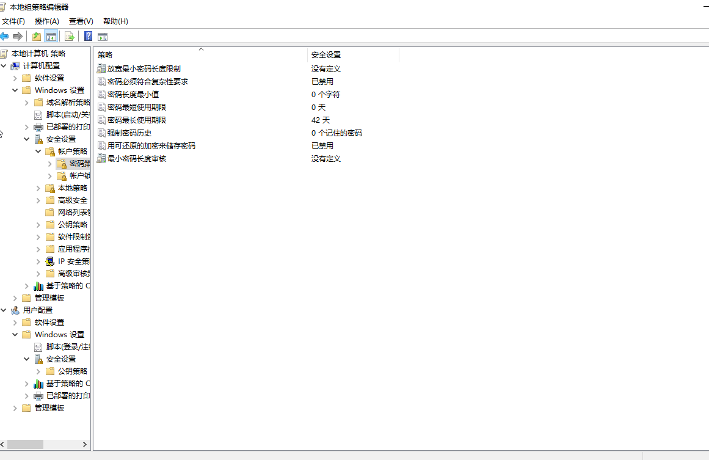
Task: Go up one level with the folder icon
Action: click(x=37, y=37)
